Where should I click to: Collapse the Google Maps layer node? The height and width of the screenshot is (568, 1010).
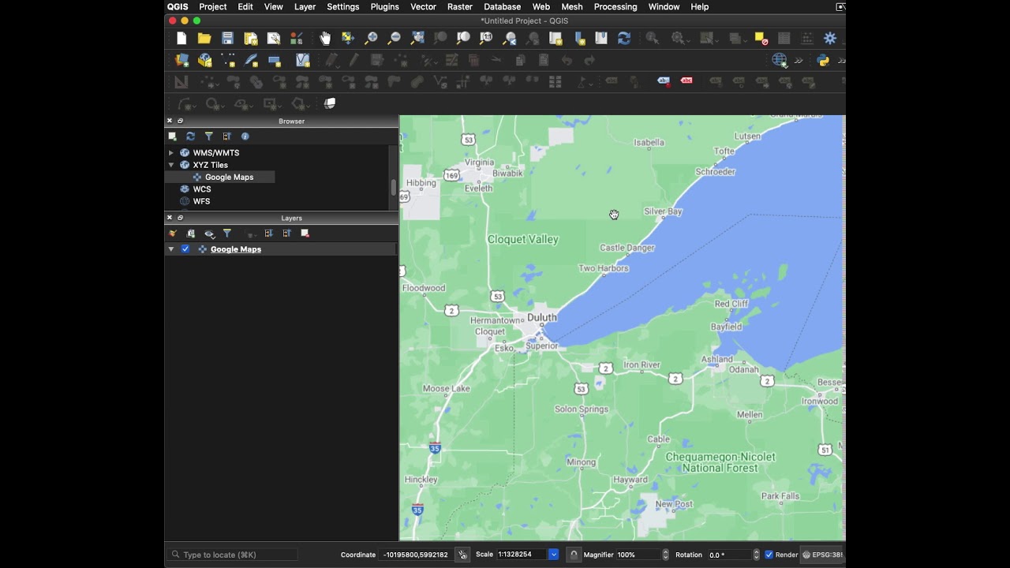[x=170, y=249]
